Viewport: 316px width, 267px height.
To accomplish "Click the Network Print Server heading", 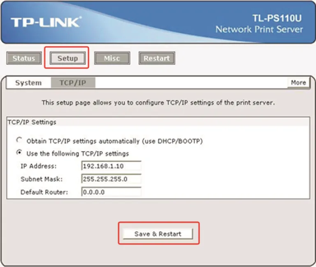I will pos(259,30).
